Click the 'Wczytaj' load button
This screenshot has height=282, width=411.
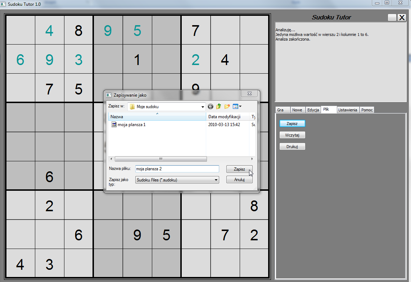[x=292, y=135]
